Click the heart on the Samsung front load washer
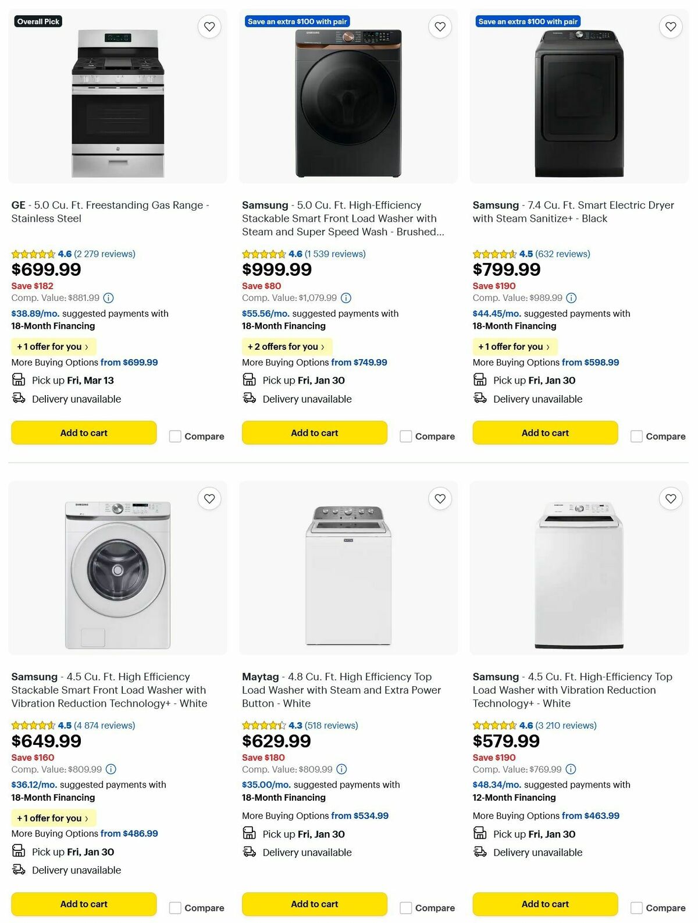 pos(440,27)
